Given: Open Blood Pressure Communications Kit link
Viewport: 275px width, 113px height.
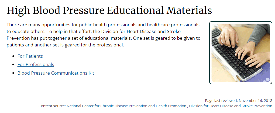Looking at the screenshot, I should [x=56, y=73].
